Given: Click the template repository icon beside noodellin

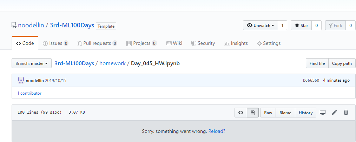Looking at the screenshot, I should point(14,25).
